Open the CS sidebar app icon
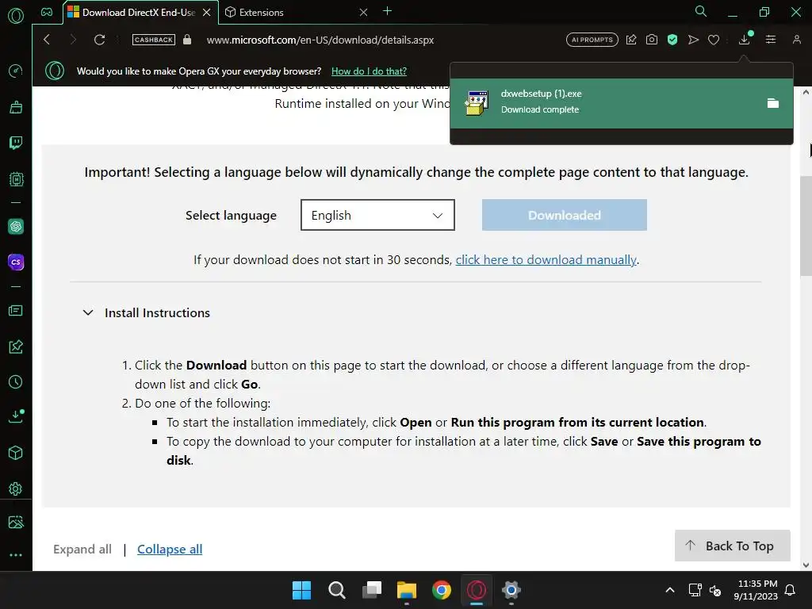The height and width of the screenshot is (609, 812). 16,262
